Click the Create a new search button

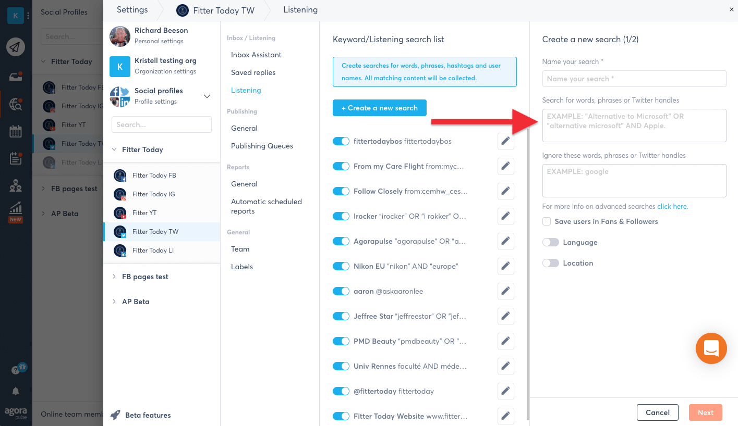(379, 108)
